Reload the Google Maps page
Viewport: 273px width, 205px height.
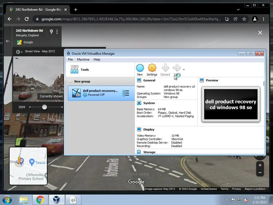(27, 19)
